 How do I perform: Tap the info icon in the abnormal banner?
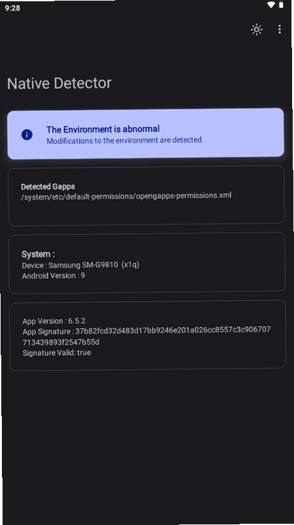(x=27, y=135)
